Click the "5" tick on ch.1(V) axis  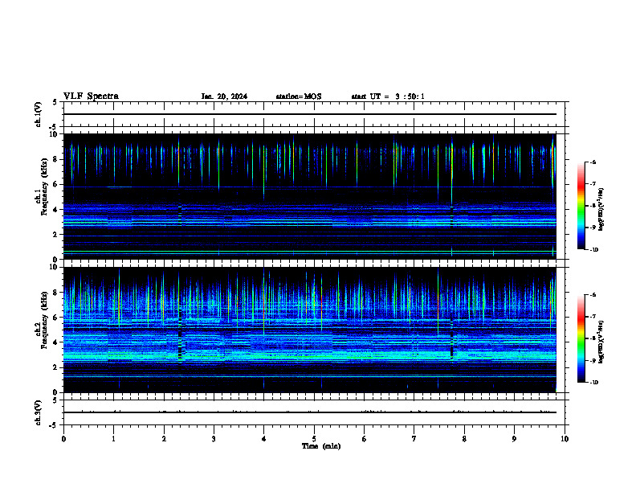coord(55,103)
